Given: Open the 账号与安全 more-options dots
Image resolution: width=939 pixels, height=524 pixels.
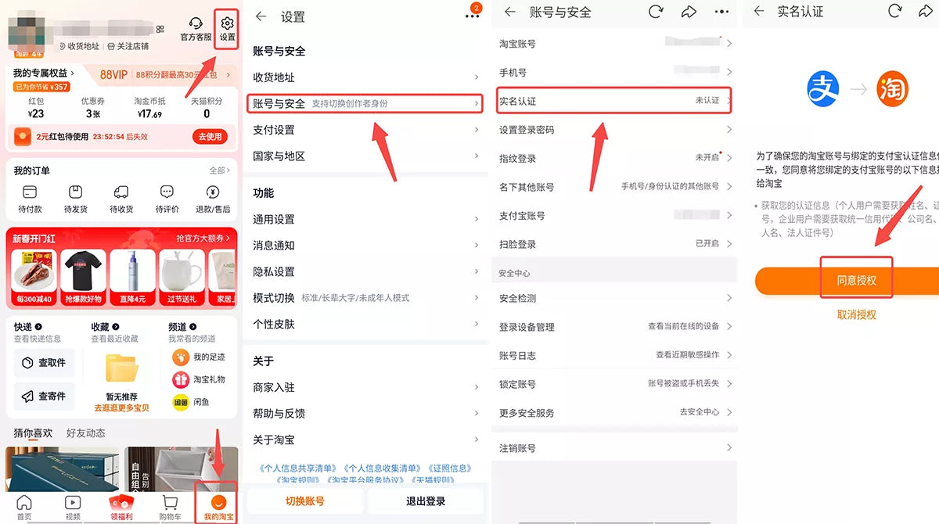Looking at the screenshot, I should tap(721, 12).
